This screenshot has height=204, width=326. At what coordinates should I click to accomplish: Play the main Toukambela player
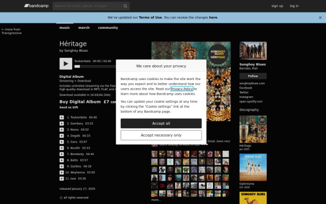point(66,64)
